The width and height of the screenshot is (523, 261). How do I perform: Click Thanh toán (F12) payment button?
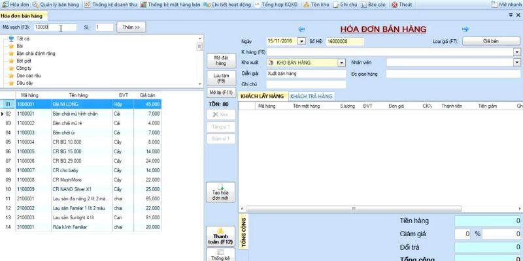220,237
